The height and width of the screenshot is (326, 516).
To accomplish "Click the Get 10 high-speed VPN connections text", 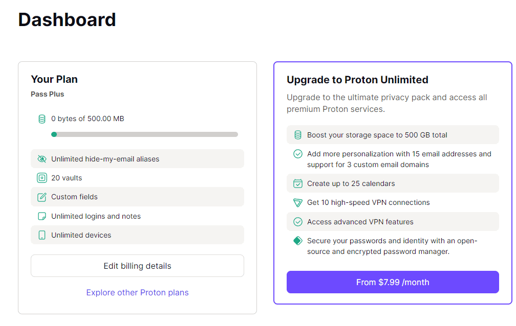I will [368, 203].
